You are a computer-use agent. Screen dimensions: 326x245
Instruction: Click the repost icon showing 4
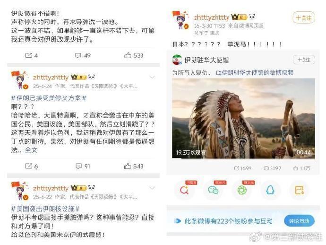[28, 55]
